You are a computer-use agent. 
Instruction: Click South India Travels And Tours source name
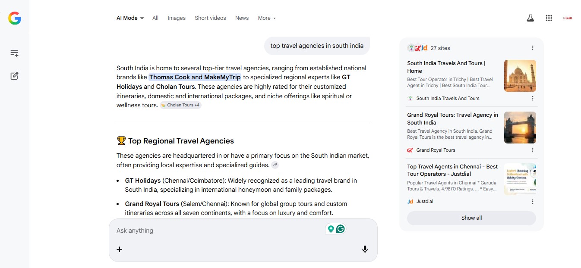tap(448, 98)
